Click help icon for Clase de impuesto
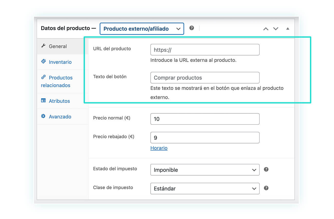The height and width of the screenshot is (219, 334). click(266, 188)
